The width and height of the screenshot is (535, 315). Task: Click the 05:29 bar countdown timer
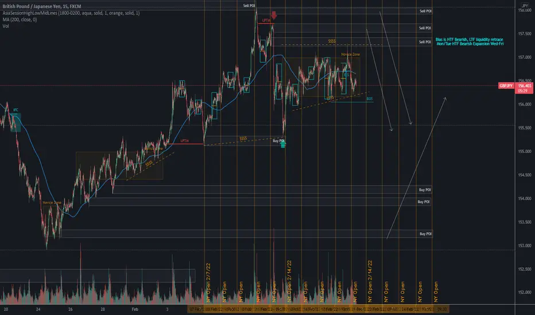(523, 91)
